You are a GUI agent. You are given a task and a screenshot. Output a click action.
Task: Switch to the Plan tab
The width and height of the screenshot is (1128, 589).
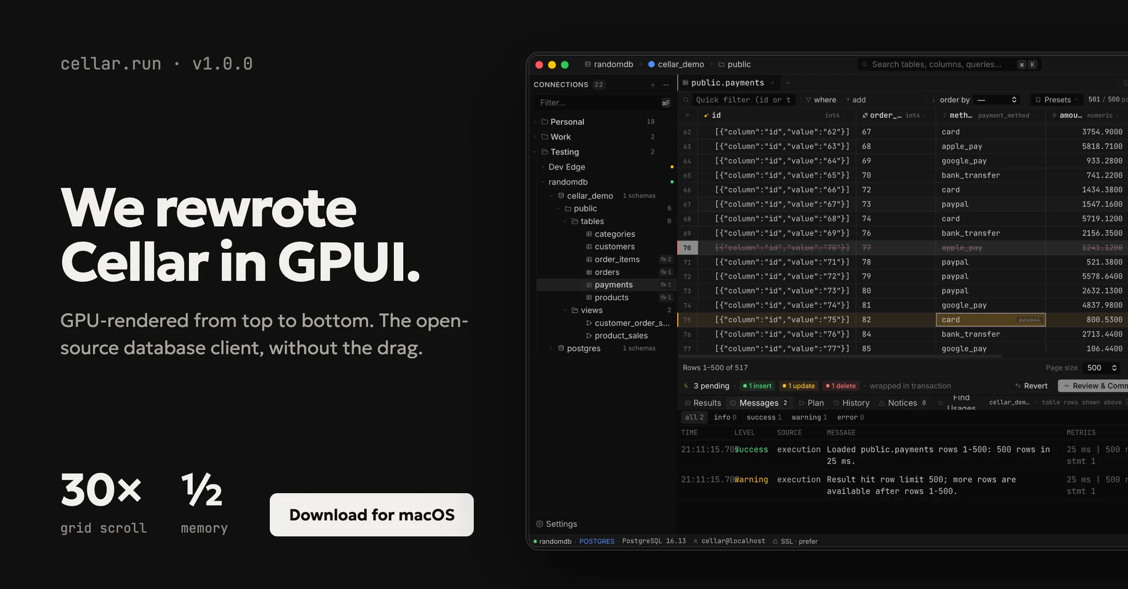(811, 403)
